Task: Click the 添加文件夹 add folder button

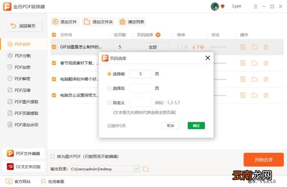Action: tap(98, 22)
